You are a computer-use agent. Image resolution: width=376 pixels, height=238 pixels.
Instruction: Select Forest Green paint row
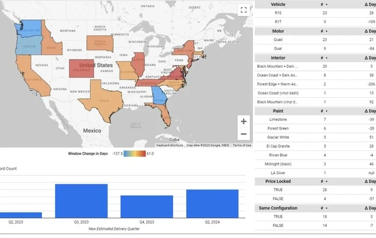coord(315,128)
